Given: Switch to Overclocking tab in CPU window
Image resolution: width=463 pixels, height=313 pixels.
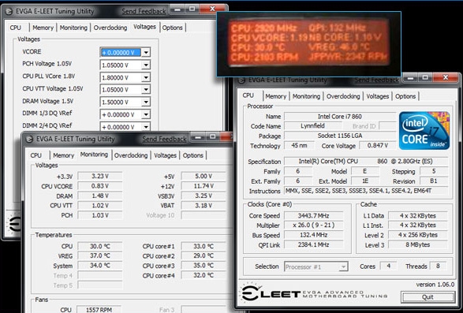Looking at the screenshot, I should tap(343, 96).
